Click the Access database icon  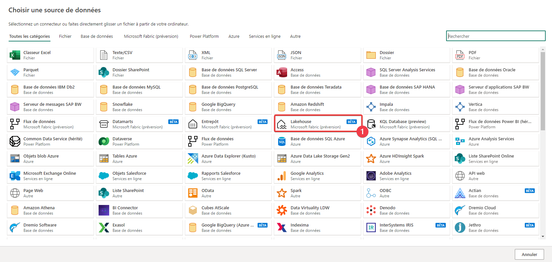tap(282, 72)
